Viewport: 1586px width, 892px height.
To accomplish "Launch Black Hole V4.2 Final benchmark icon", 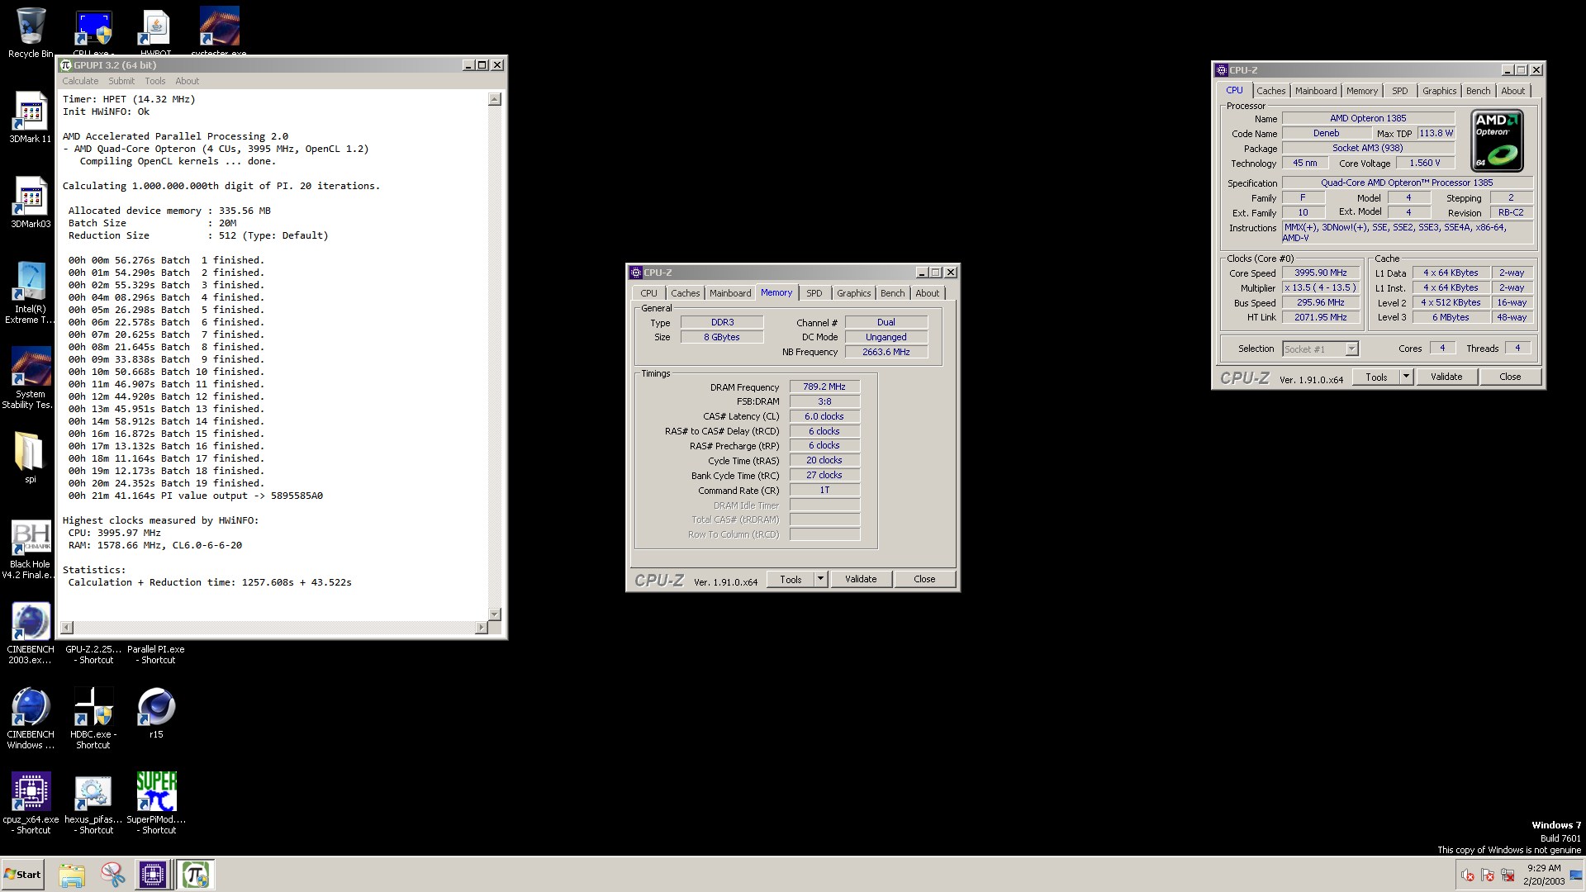I will coord(31,548).
